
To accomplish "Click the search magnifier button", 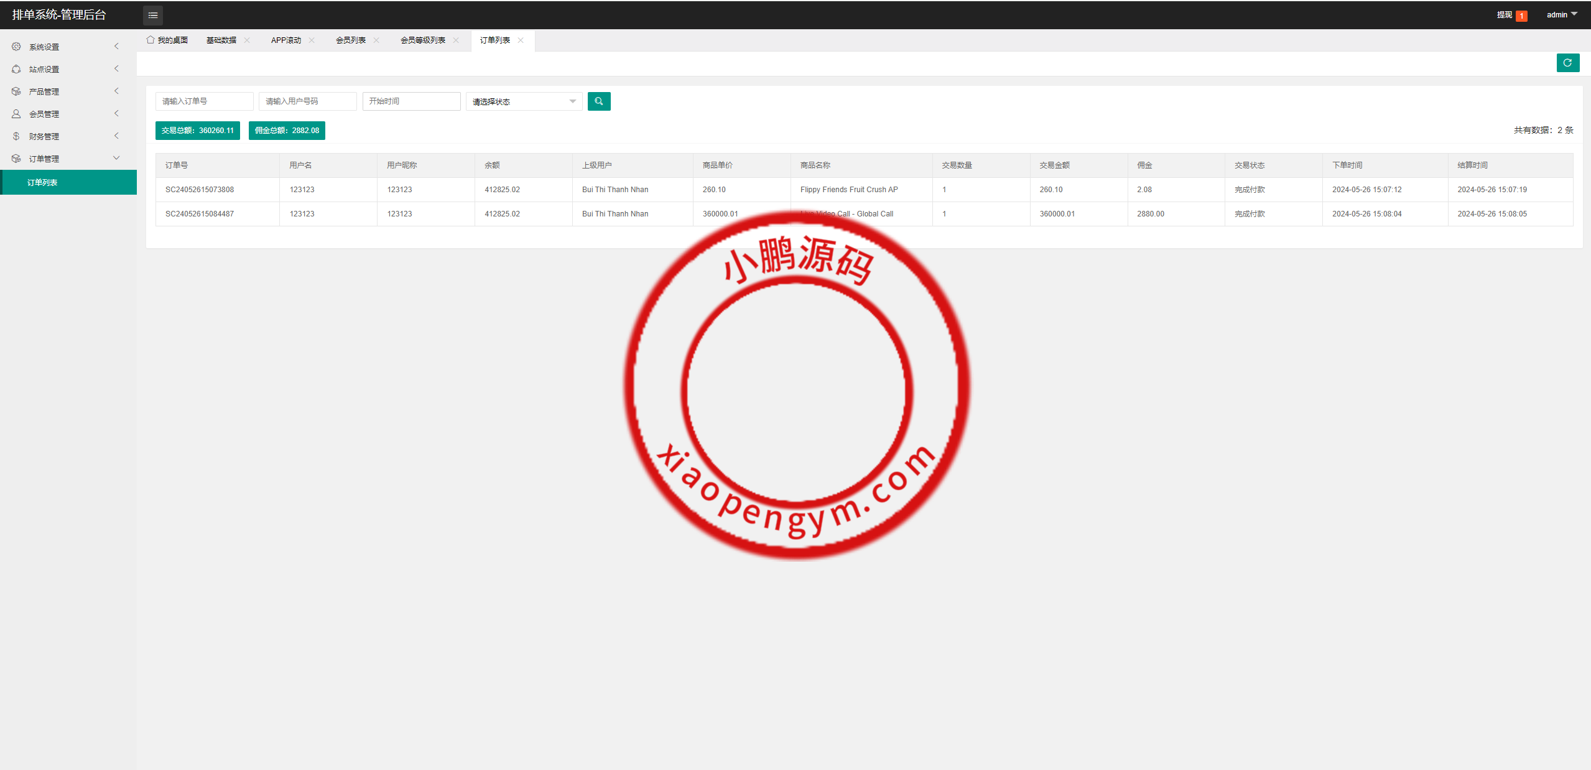I will pos(598,101).
